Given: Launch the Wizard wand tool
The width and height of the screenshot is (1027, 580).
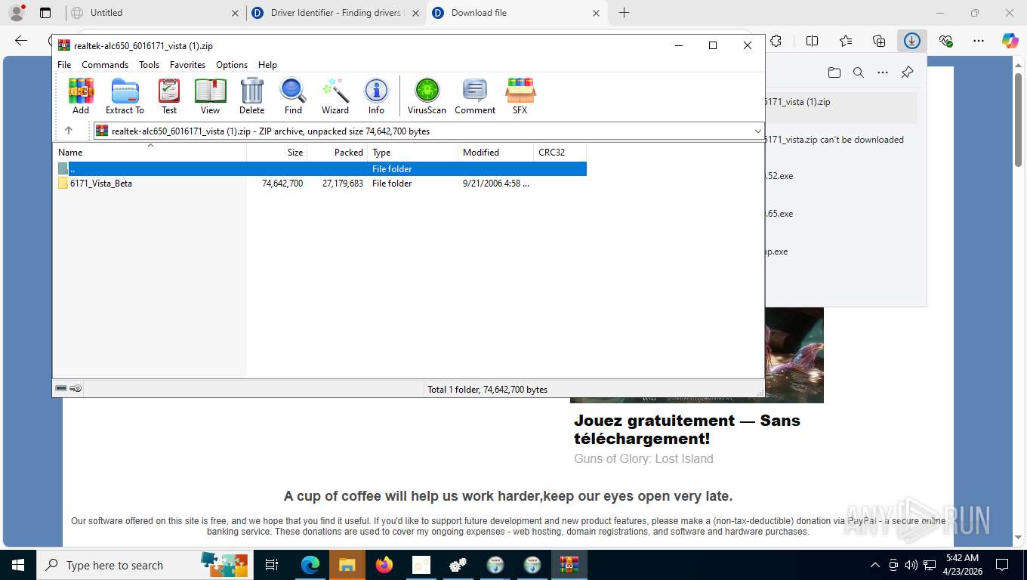Looking at the screenshot, I should [x=335, y=96].
